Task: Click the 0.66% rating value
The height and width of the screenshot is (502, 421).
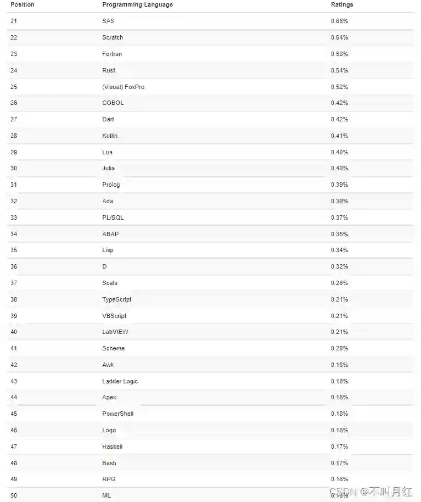Action: 339,21
